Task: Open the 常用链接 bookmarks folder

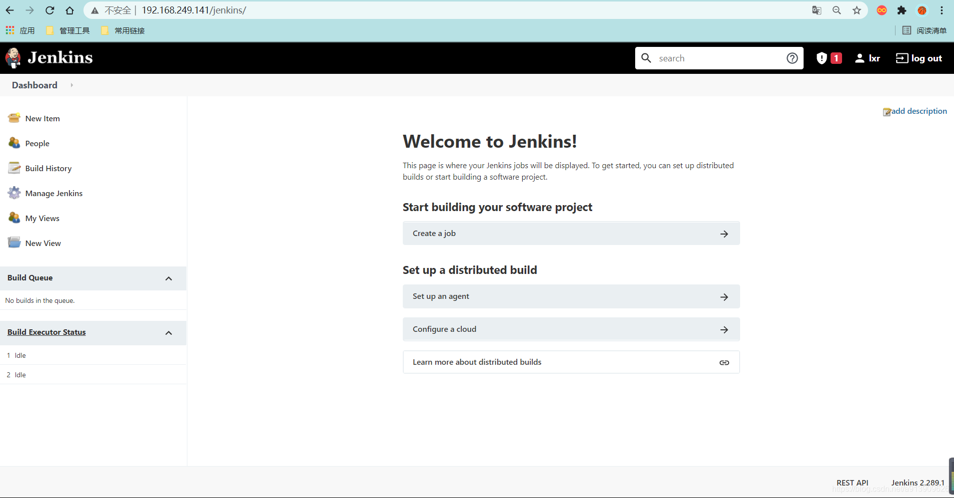Action: [123, 30]
